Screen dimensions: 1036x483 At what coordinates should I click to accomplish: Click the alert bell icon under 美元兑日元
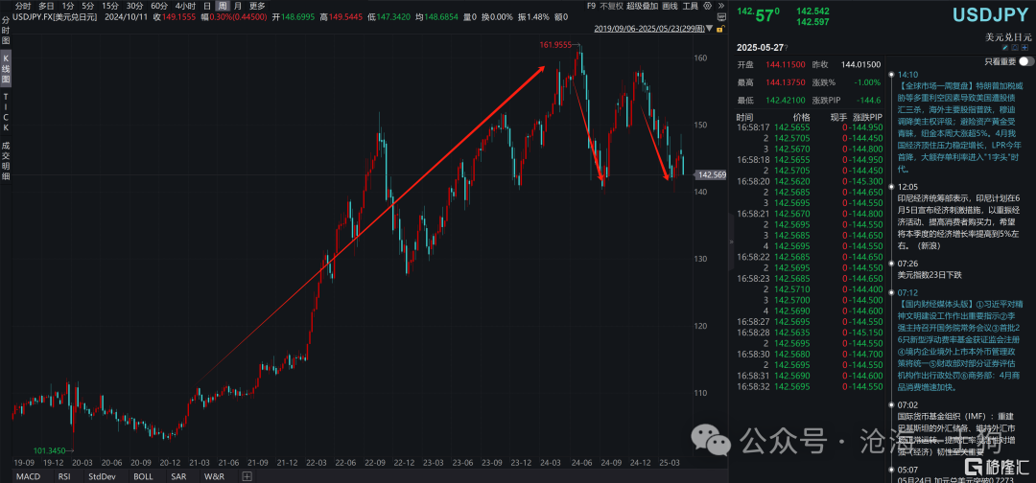point(1015,48)
